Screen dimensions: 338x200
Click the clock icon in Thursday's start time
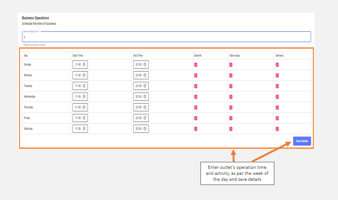pyautogui.click(x=84, y=107)
